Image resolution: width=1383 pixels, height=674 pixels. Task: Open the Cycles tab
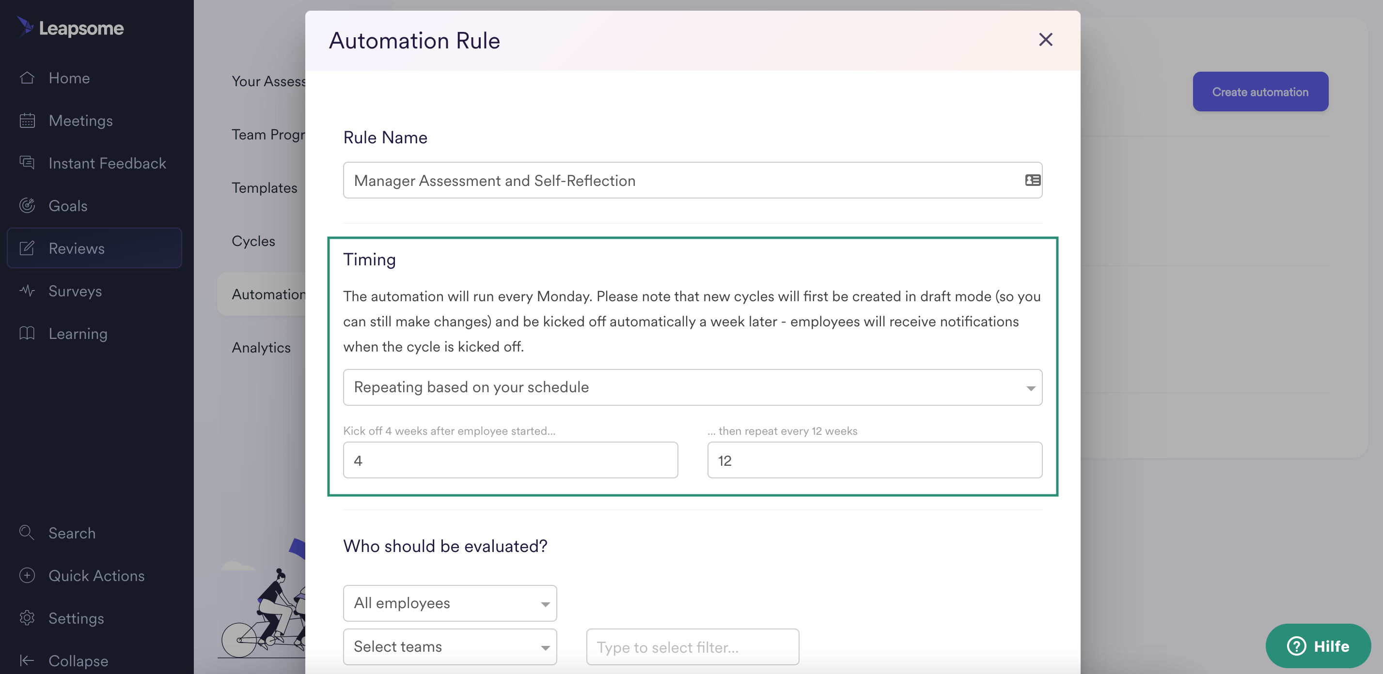click(253, 241)
